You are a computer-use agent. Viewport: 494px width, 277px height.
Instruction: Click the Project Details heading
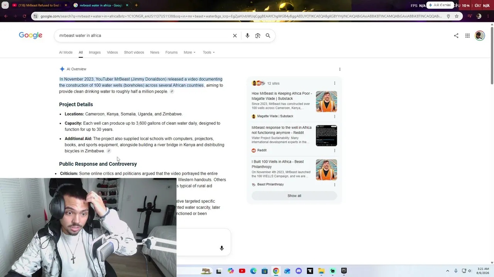point(76,105)
